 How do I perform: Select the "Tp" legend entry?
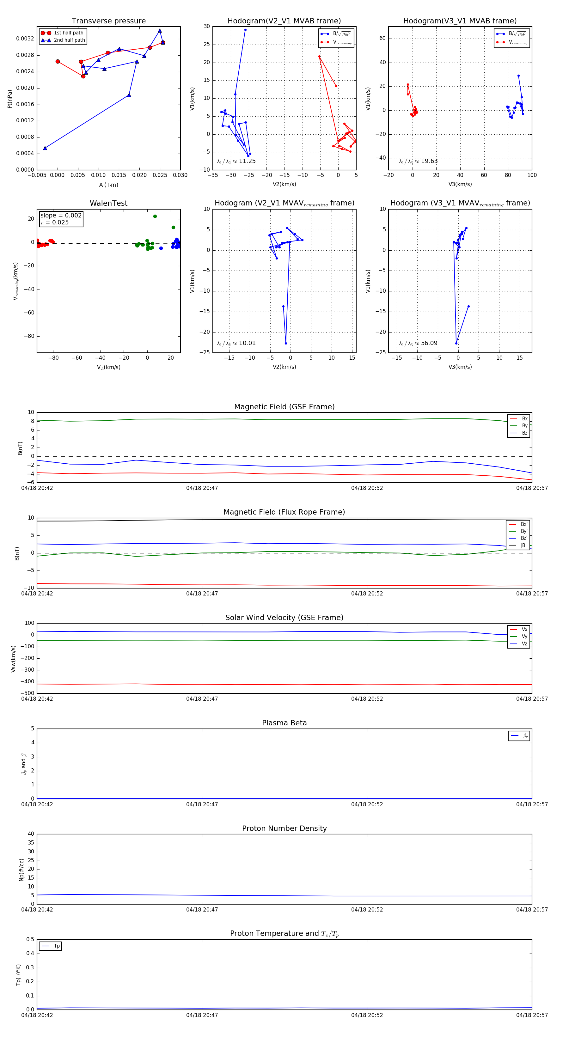pos(51,946)
